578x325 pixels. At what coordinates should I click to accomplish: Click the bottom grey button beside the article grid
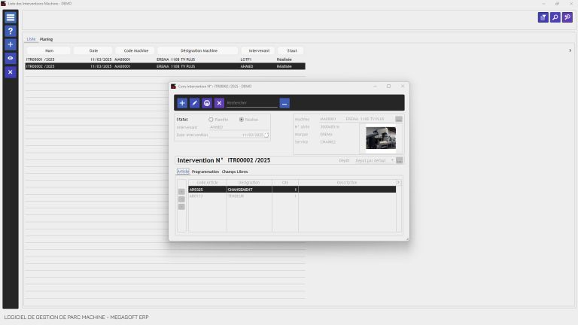pos(181,207)
